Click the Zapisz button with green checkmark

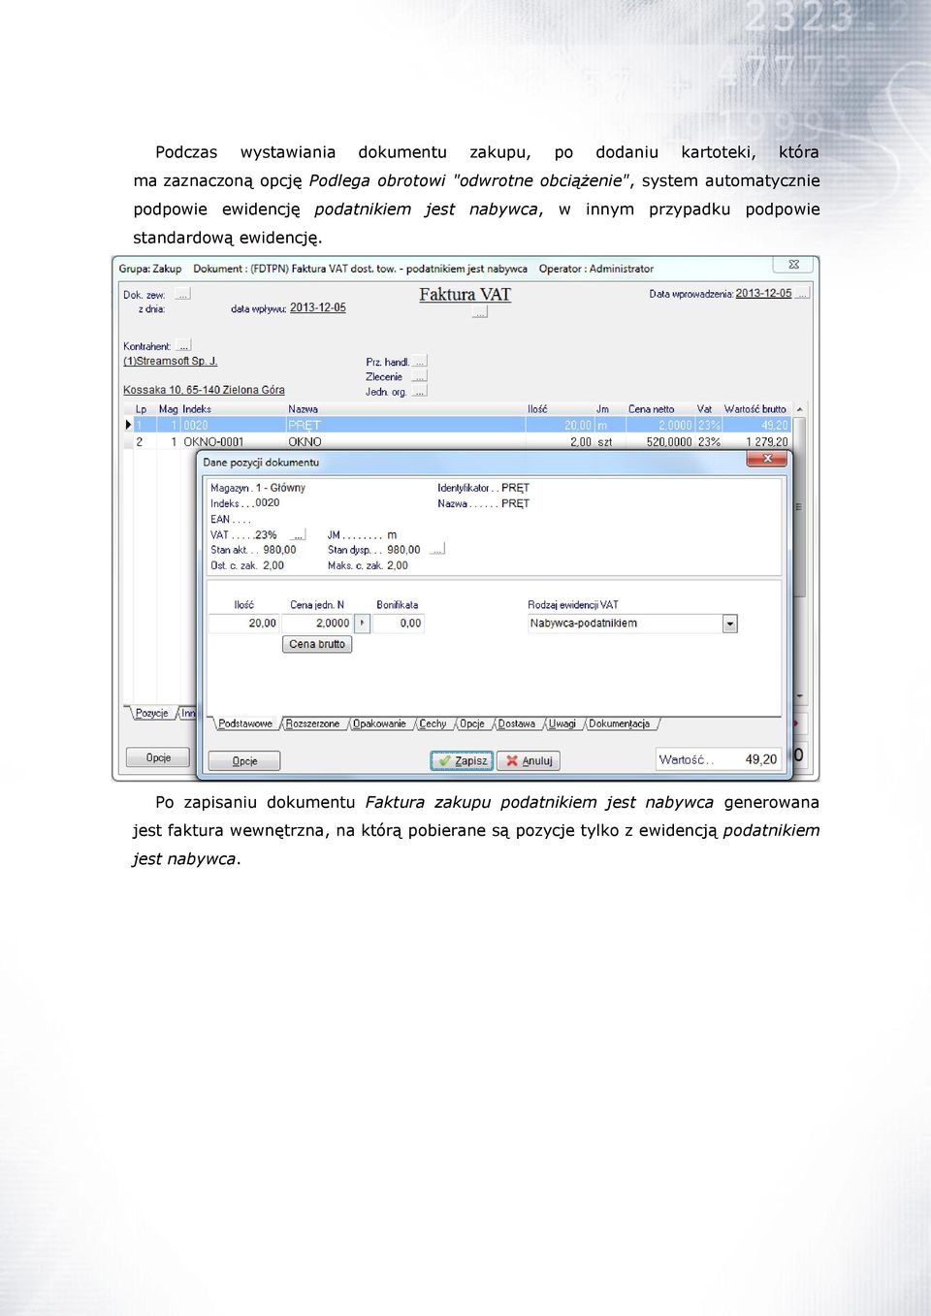point(462,760)
